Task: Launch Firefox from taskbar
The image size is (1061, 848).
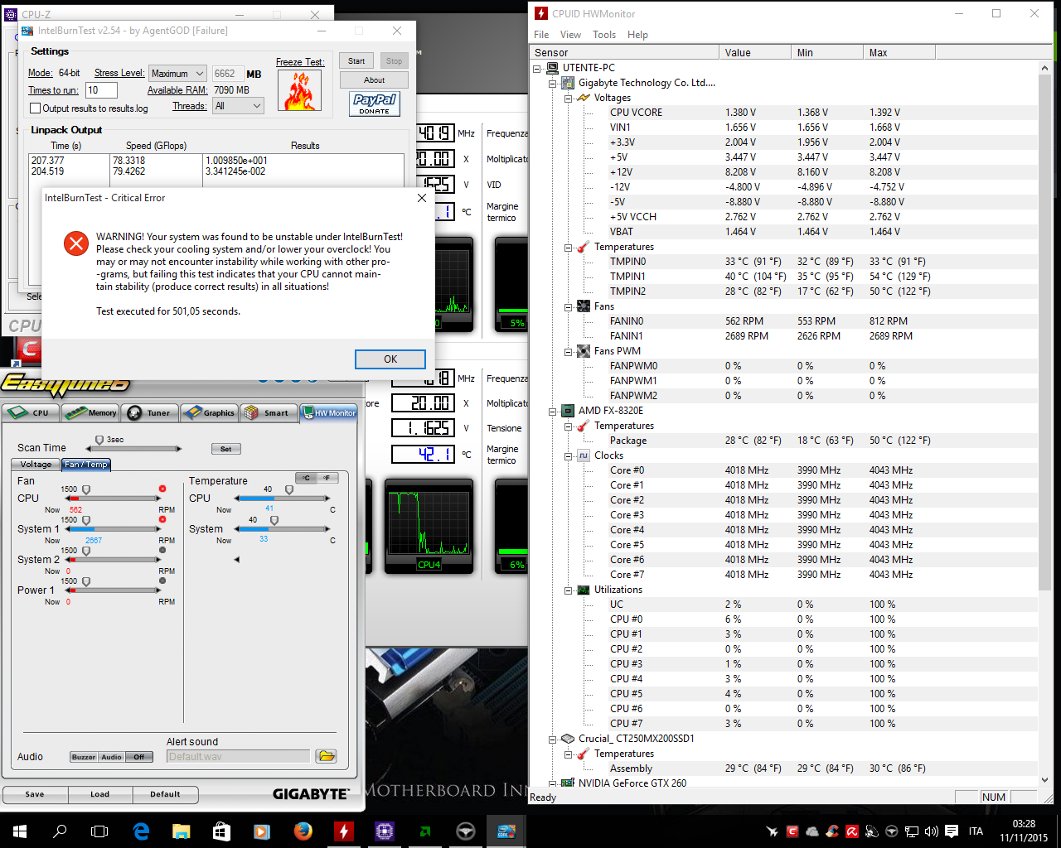Action: tap(303, 831)
